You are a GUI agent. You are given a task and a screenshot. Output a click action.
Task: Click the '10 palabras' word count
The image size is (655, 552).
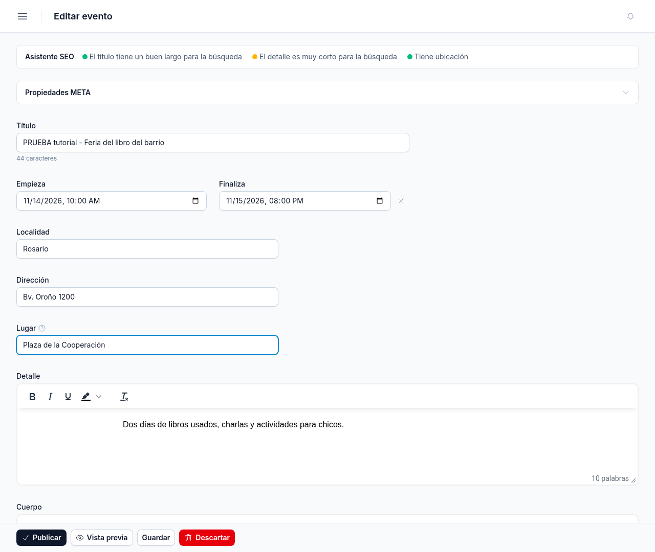point(610,478)
